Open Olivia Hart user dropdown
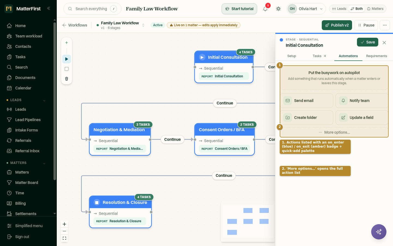This screenshot has width=393, height=246. (x=306, y=9)
